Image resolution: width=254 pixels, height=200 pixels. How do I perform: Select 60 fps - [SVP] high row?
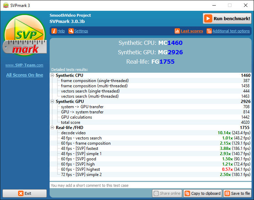point(151,164)
